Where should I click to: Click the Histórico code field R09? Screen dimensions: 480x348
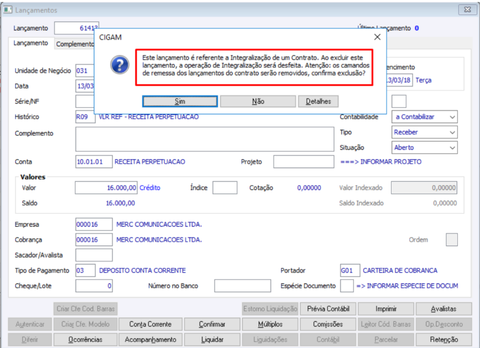[85, 117]
